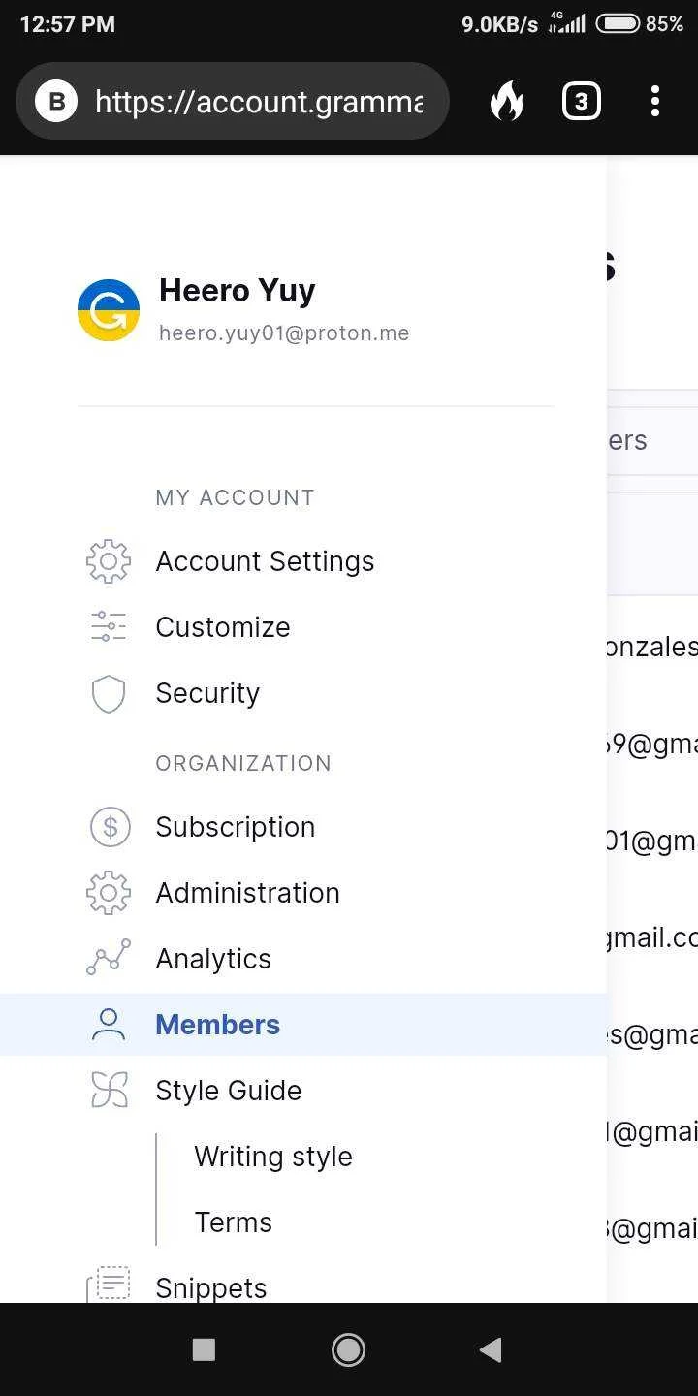The height and width of the screenshot is (1396, 698).
Task: Open Terms submenu entry
Action: click(x=234, y=1222)
